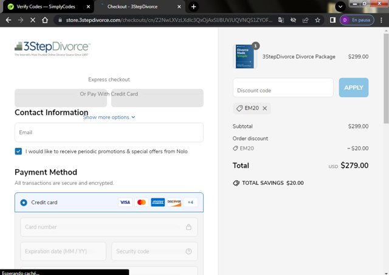389x275 pixels.
Task: Click the right express checkout button
Action: pos(157,98)
